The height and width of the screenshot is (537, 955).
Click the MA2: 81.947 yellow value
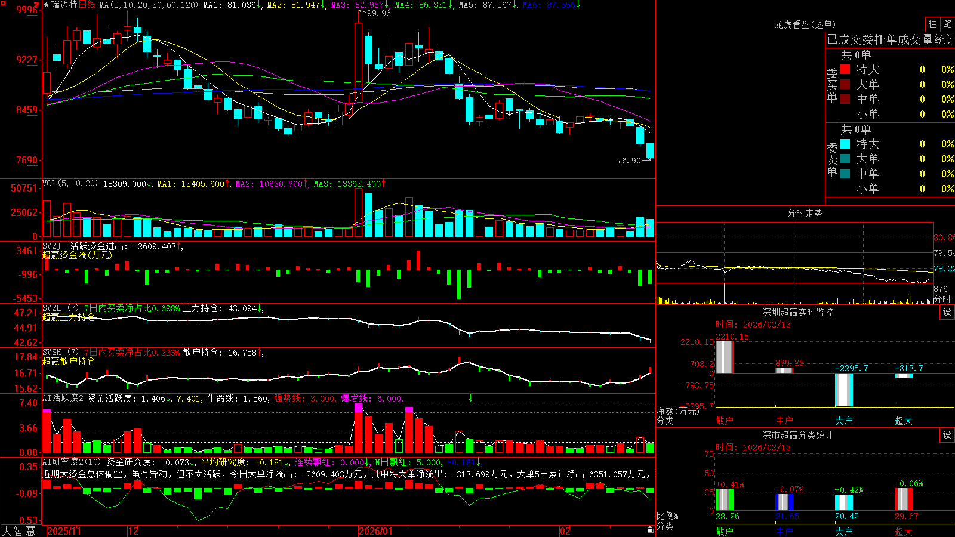tap(293, 5)
